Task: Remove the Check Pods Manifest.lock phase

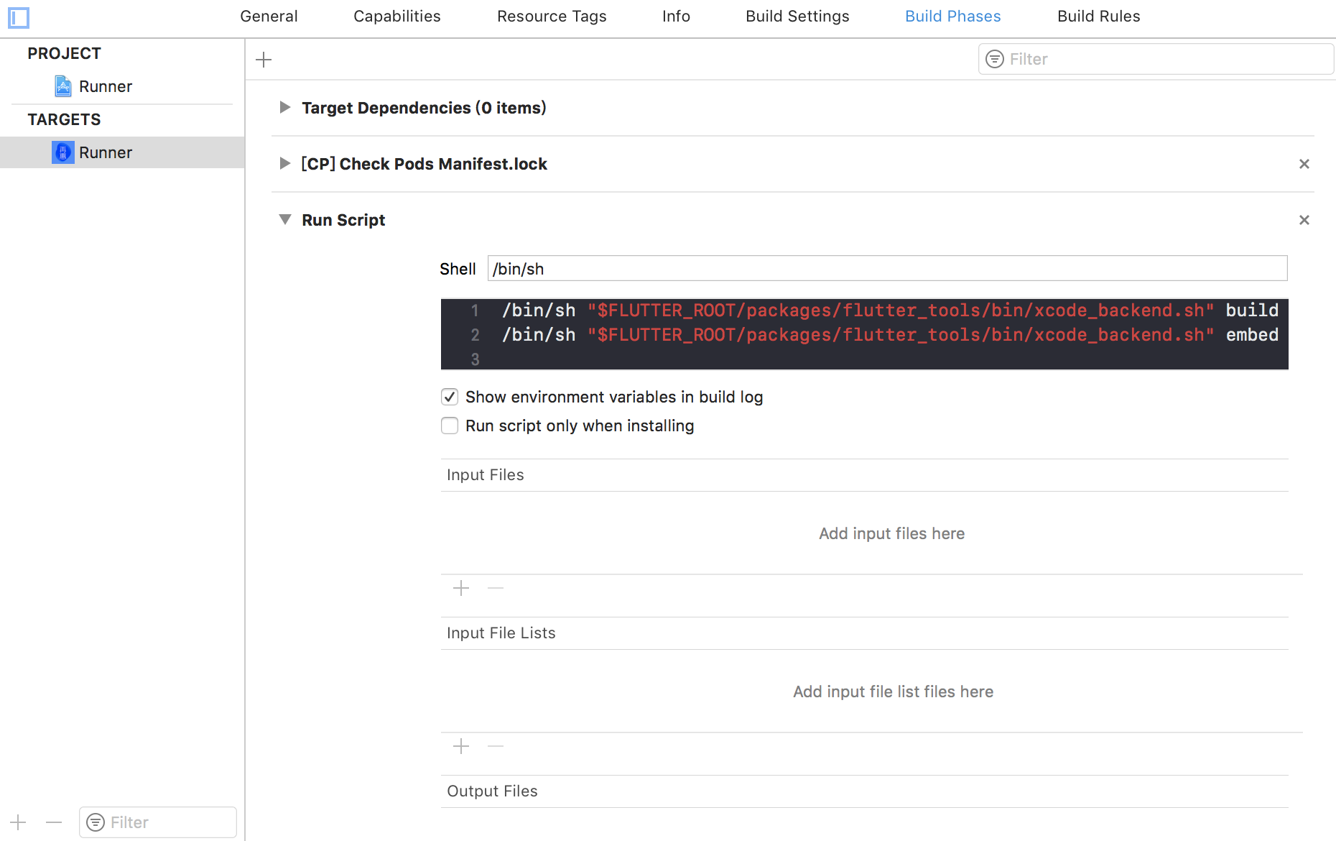Action: coord(1304,164)
